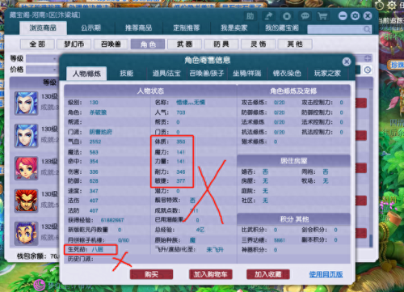The image size is (404, 292).
Task: Select the 139级 pink-haired character avatar
Action: 26,168
